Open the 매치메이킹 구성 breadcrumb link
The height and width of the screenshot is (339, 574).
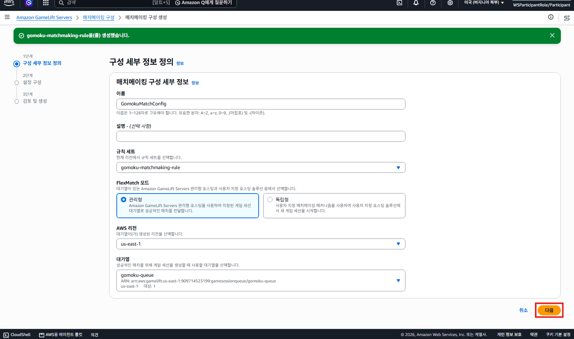pos(99,18)
